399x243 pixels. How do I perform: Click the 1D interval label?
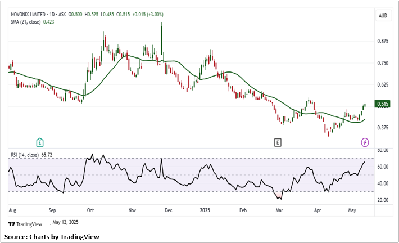52,15
